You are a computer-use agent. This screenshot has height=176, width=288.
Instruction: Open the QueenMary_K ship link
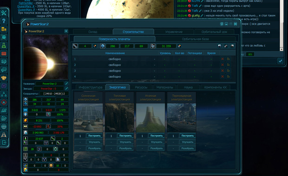[26, 6]
